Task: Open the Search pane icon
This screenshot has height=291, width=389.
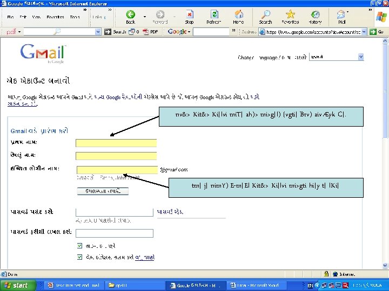Action: (x=266, y=15)
